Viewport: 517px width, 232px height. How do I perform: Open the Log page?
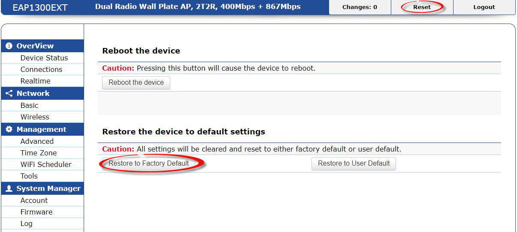tap(26, 223)
